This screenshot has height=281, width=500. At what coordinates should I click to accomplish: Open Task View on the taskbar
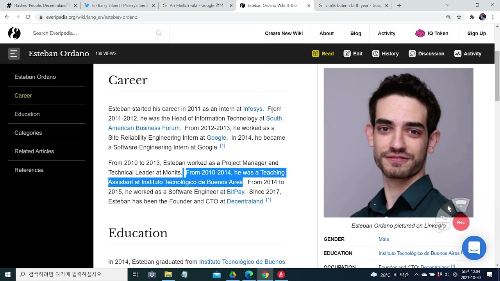(136, 274)
